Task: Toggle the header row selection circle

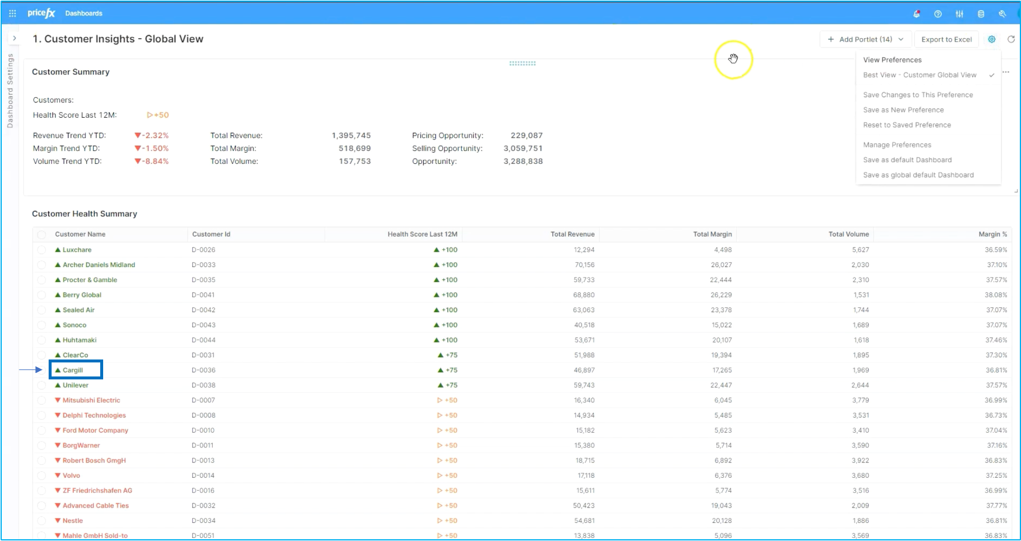Action: [x=42, y=235]
